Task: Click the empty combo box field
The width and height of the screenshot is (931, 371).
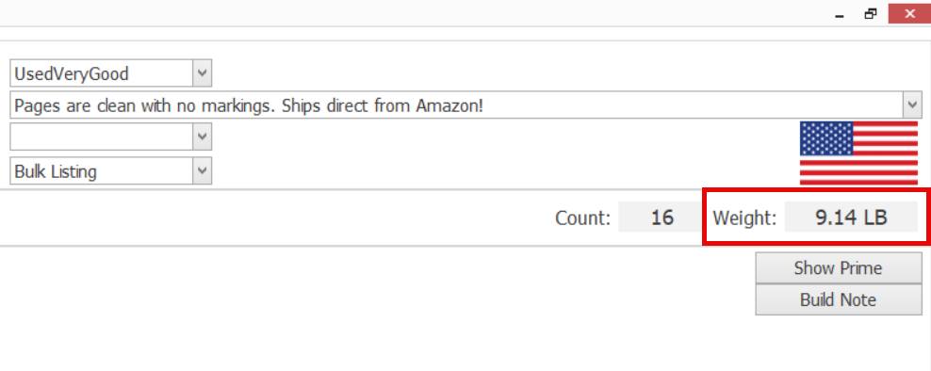Action: [102, 137]
